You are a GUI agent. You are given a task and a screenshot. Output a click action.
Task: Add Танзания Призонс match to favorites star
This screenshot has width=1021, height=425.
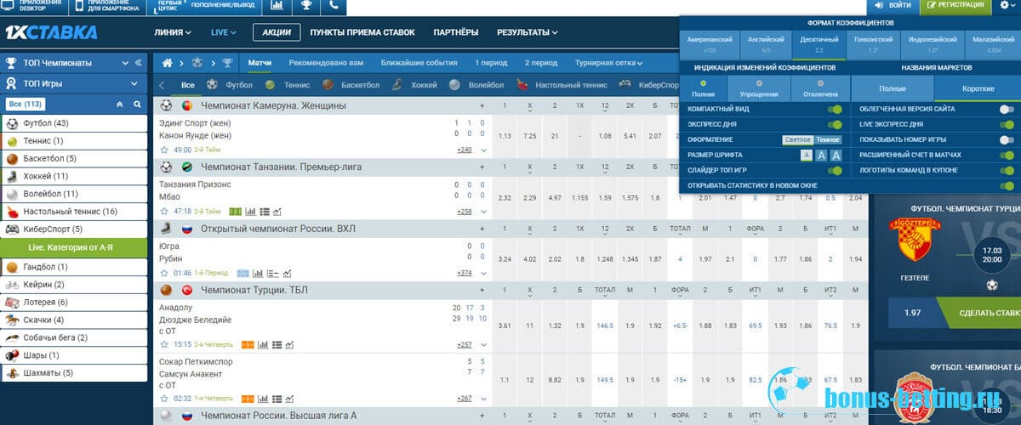click(164, 211)
